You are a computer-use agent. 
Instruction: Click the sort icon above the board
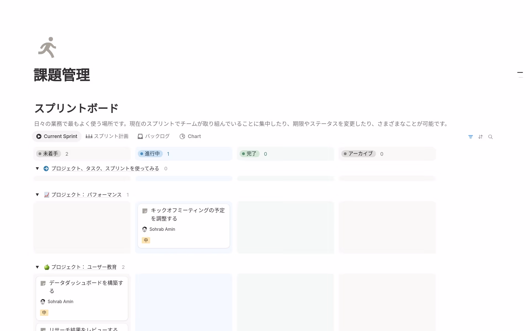[481, 137]
